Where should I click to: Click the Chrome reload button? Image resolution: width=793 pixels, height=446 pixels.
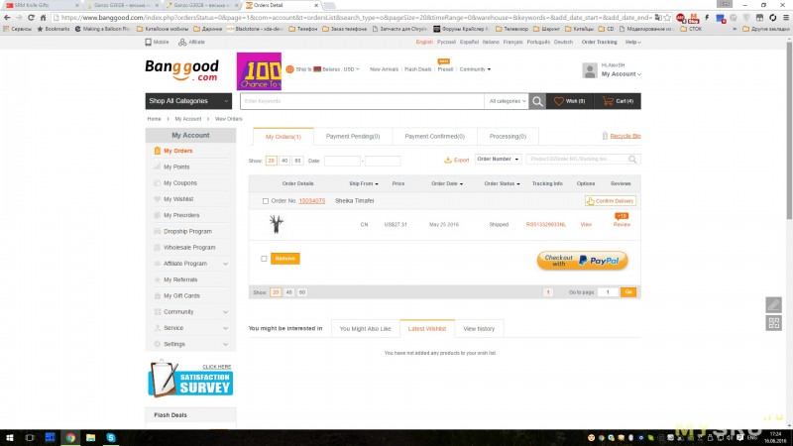pyautogui.click(x=31, y=17)
